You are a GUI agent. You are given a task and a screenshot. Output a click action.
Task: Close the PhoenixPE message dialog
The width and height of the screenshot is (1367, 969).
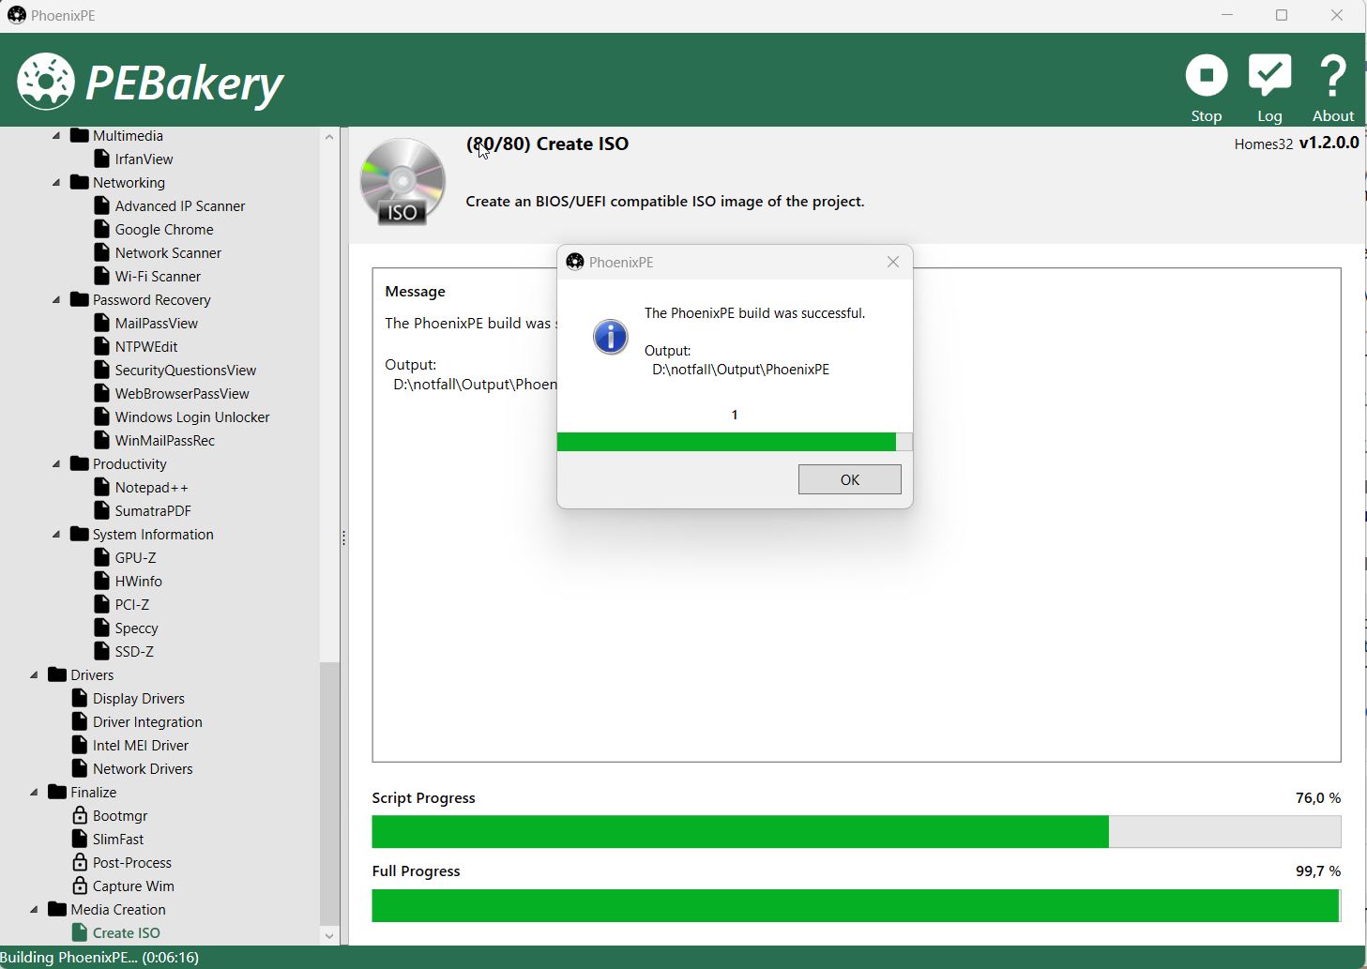(x=893, y=262)
